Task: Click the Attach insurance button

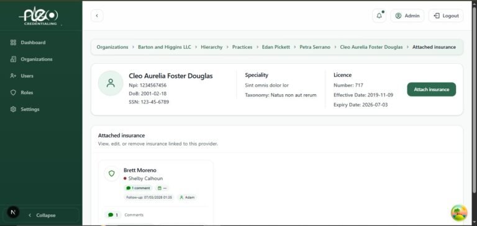Action: tap(432, 90)
